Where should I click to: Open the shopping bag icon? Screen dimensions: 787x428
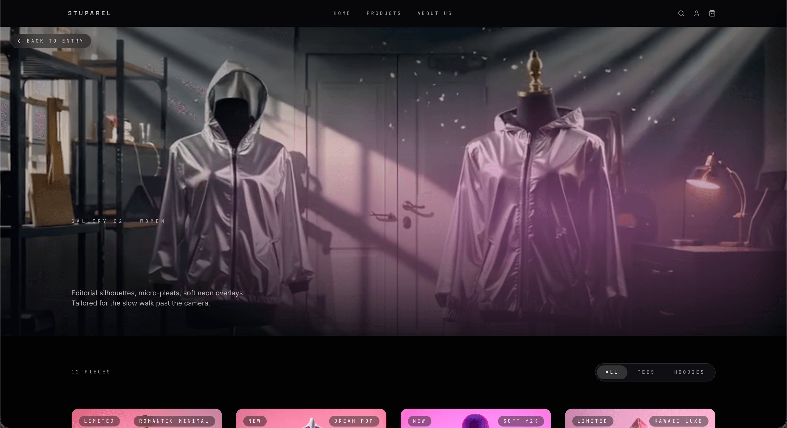pos(712,13)
